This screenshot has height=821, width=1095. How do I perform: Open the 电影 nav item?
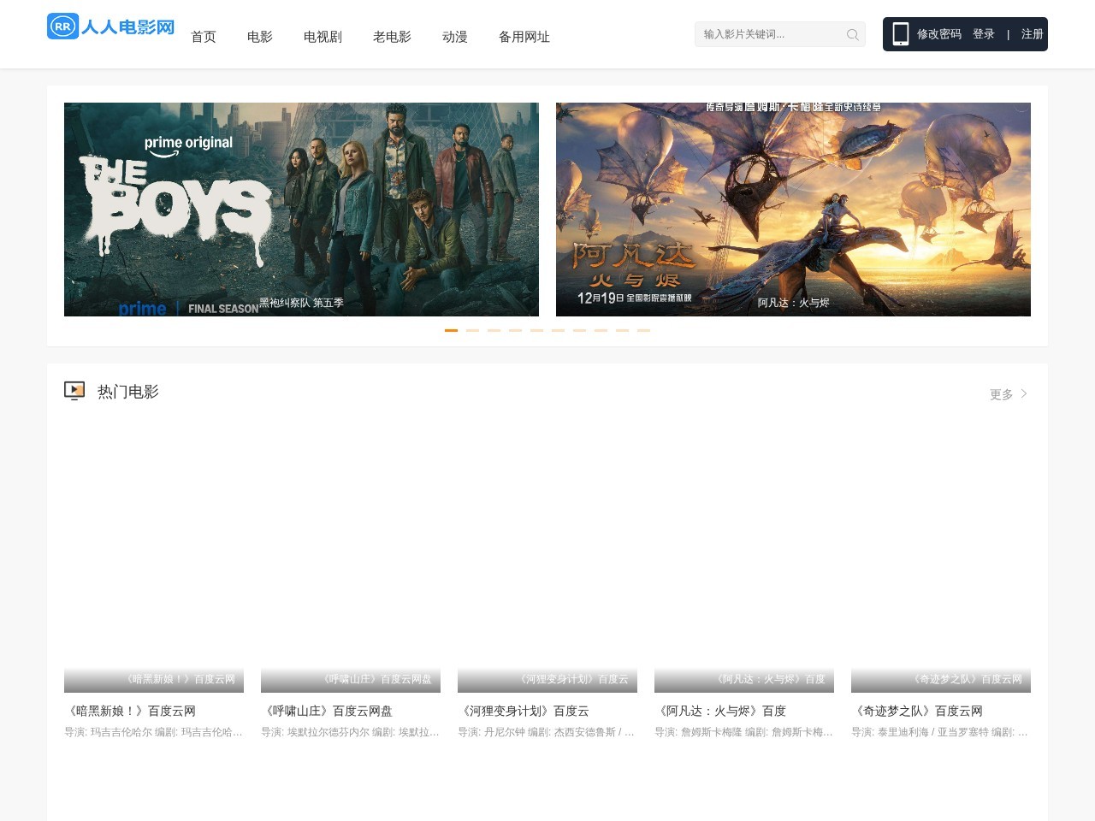pos(259,37)
